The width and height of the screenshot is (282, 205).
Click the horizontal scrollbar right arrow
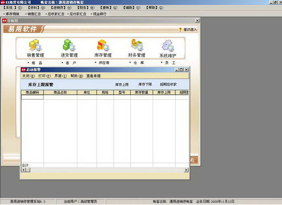[x=186, y=170]
